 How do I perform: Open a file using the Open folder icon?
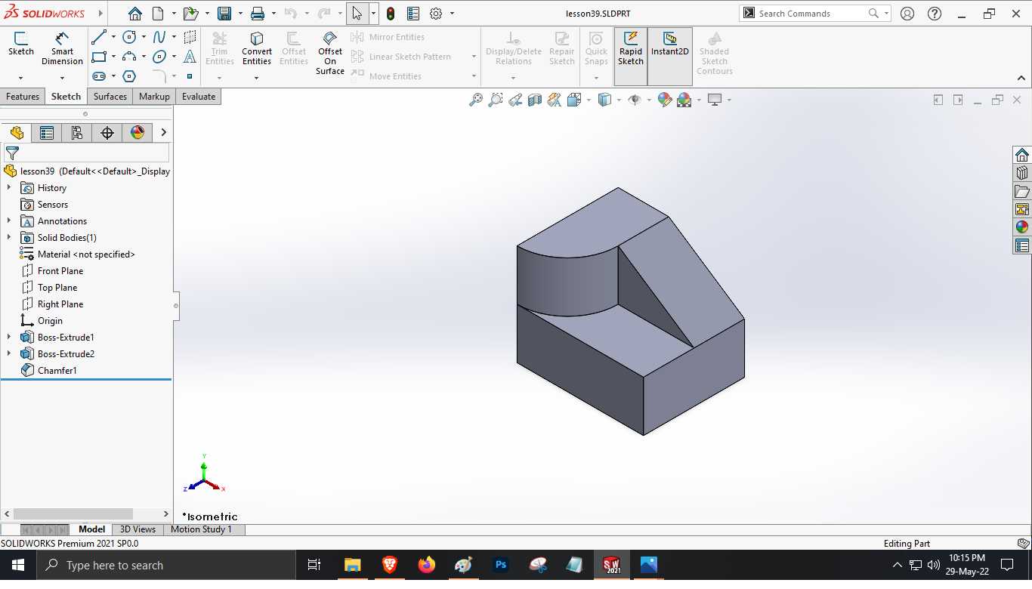(190, 14)
